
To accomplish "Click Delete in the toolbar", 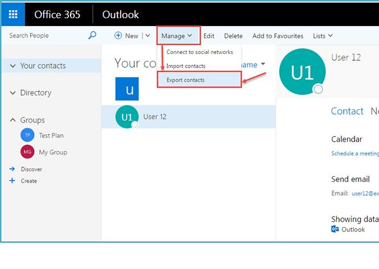I will pyautogui.click(x=233, y=36).
